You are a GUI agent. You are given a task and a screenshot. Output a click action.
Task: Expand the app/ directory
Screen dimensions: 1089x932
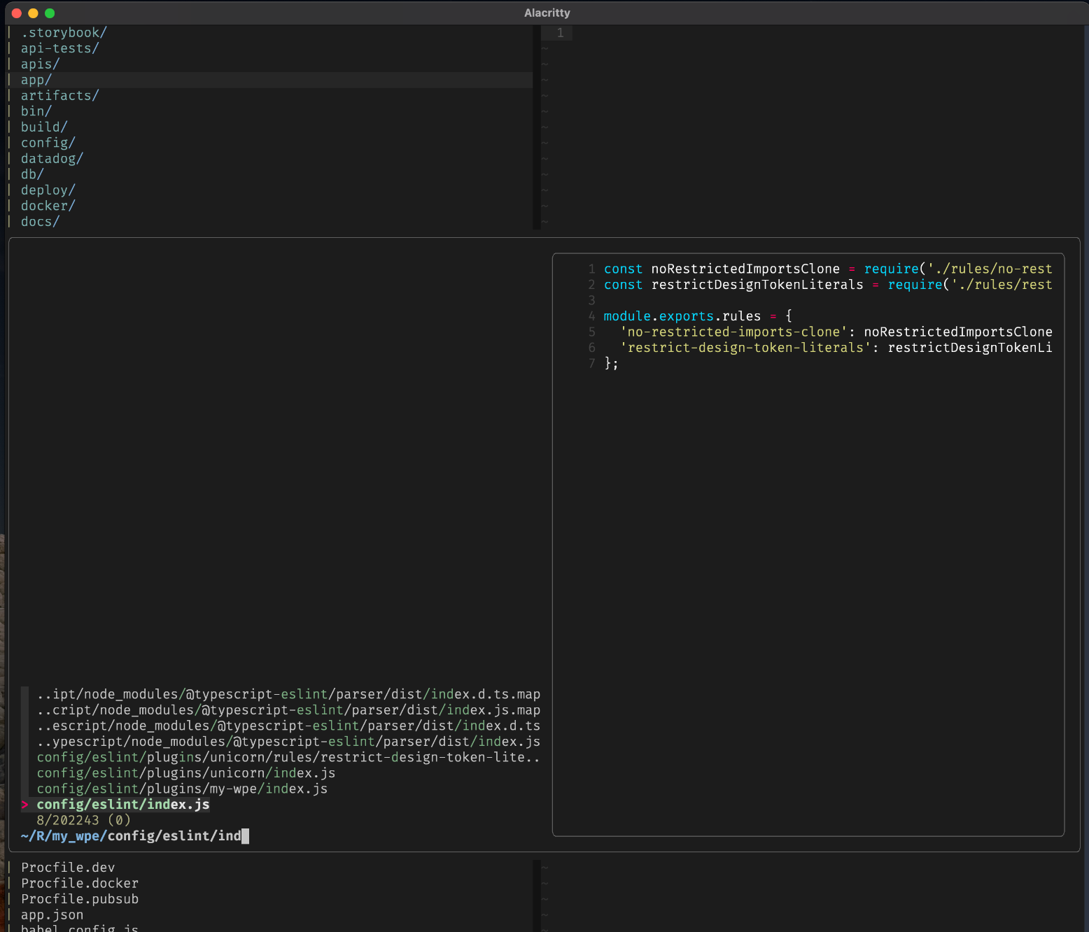(x=36, y=80)
